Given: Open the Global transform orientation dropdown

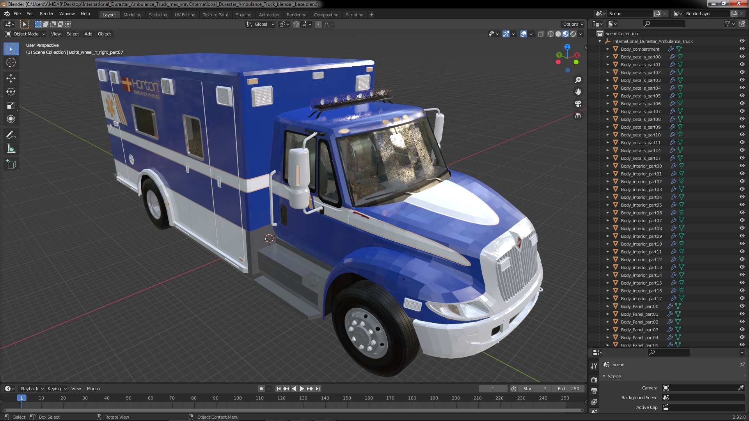Looking at the screenshot, I should click(260, 24).
